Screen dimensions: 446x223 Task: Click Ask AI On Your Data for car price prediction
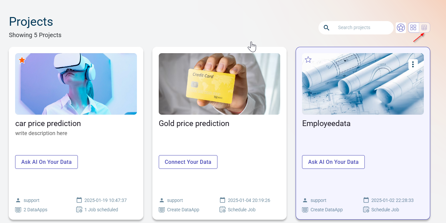click(x=46, y=162)
